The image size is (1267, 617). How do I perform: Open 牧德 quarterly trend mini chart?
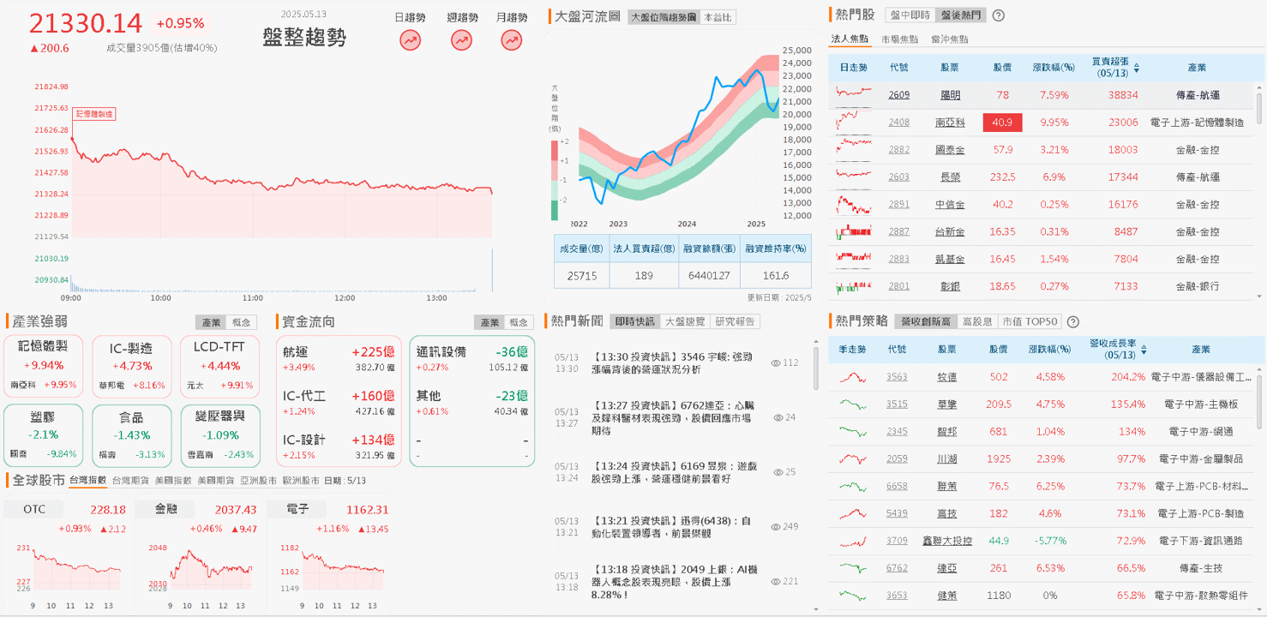[853, 376]
